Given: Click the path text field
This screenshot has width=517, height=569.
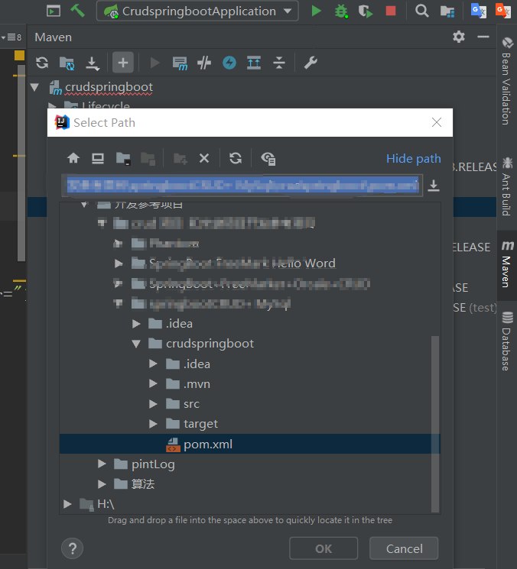Looking at the screenshot, I should tap(242, 186).
